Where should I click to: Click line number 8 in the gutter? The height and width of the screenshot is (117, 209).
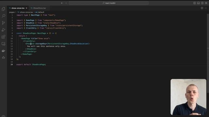(x=12, y=33)
